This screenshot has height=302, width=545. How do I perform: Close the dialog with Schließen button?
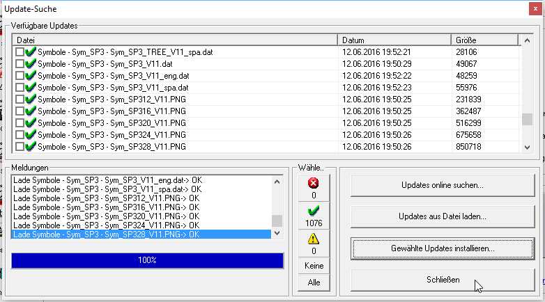(443, 280)
